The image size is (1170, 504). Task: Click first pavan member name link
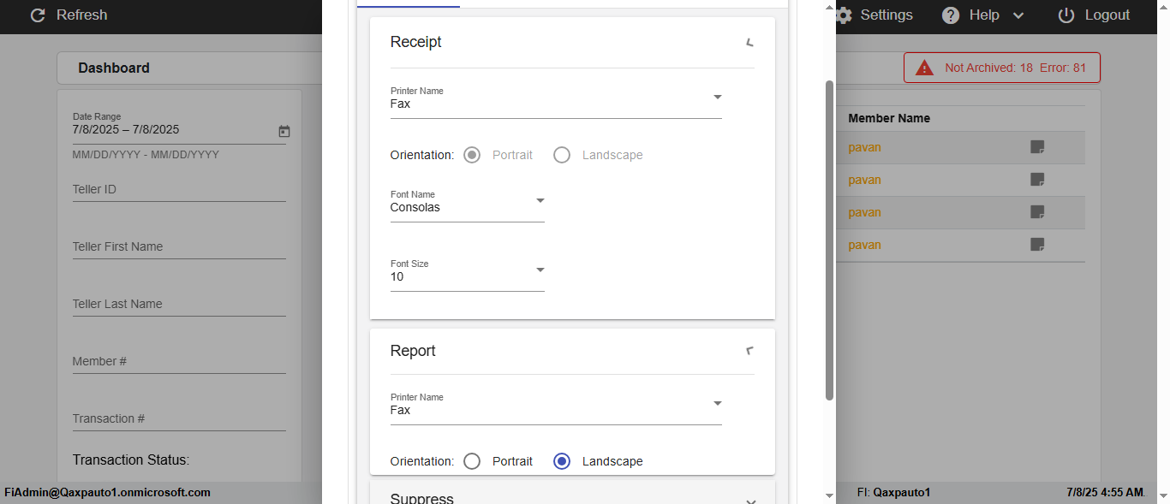tap(864, 147)
